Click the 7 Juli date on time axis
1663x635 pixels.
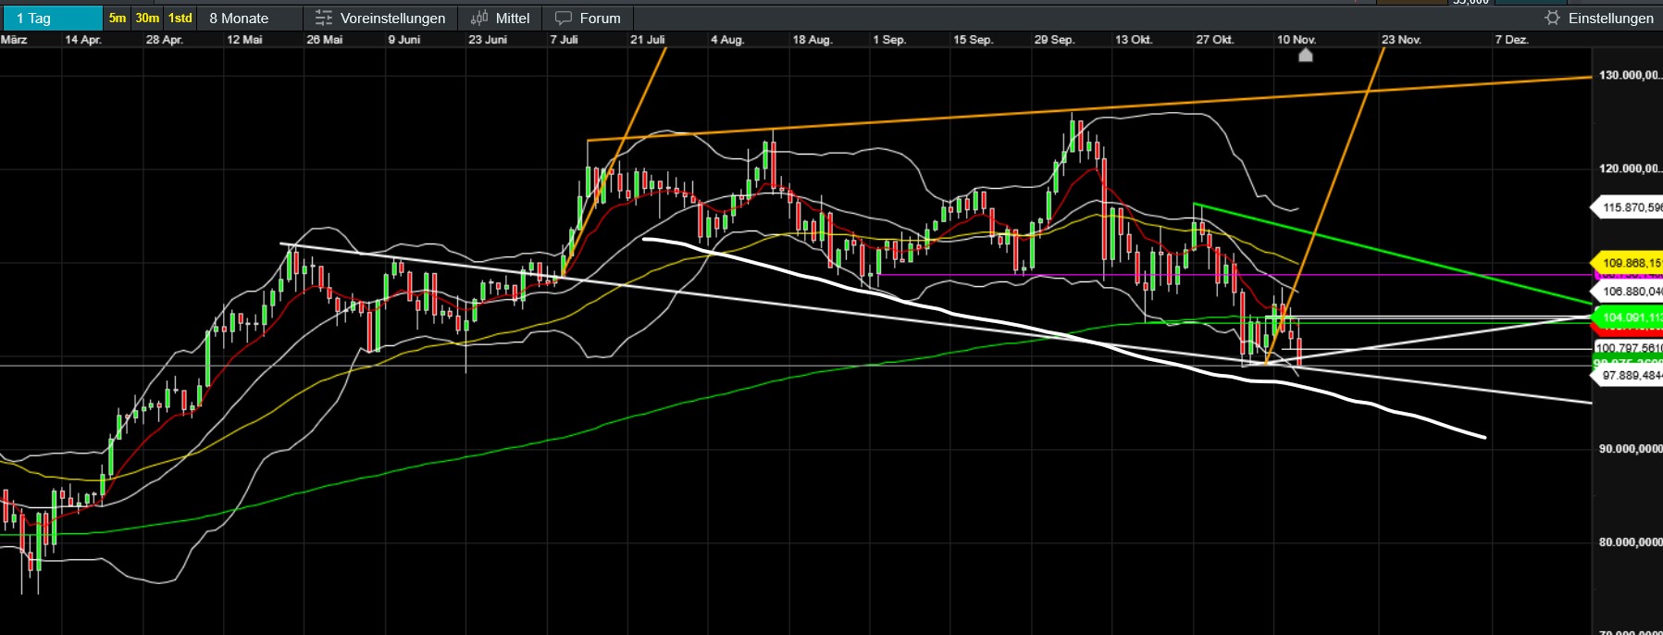[564, 40]
